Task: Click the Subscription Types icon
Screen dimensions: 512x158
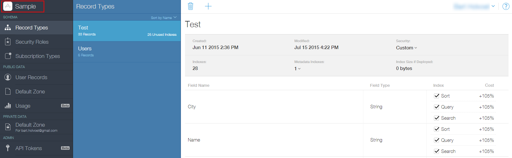Action: pos(8,56)
